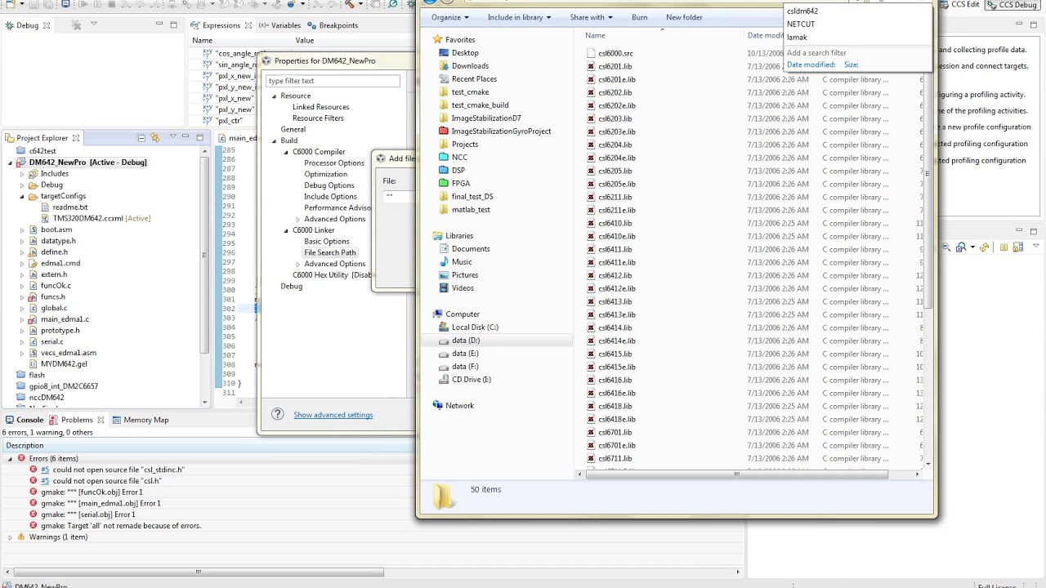1046x588 pixels.
Task: Select main_edma1.c in Project Explorer
Action: pyautogui.click(x=65, y=319)
